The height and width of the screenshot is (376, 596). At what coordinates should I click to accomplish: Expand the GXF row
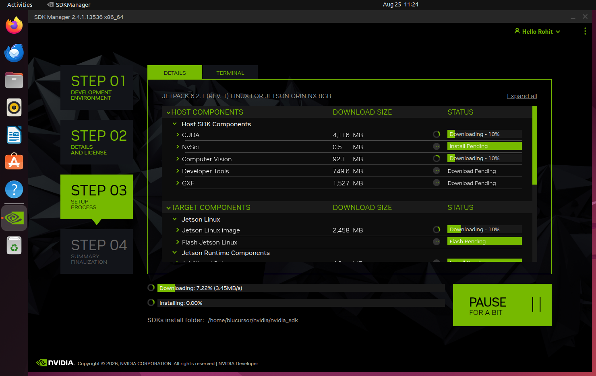(x=178, y=183)
